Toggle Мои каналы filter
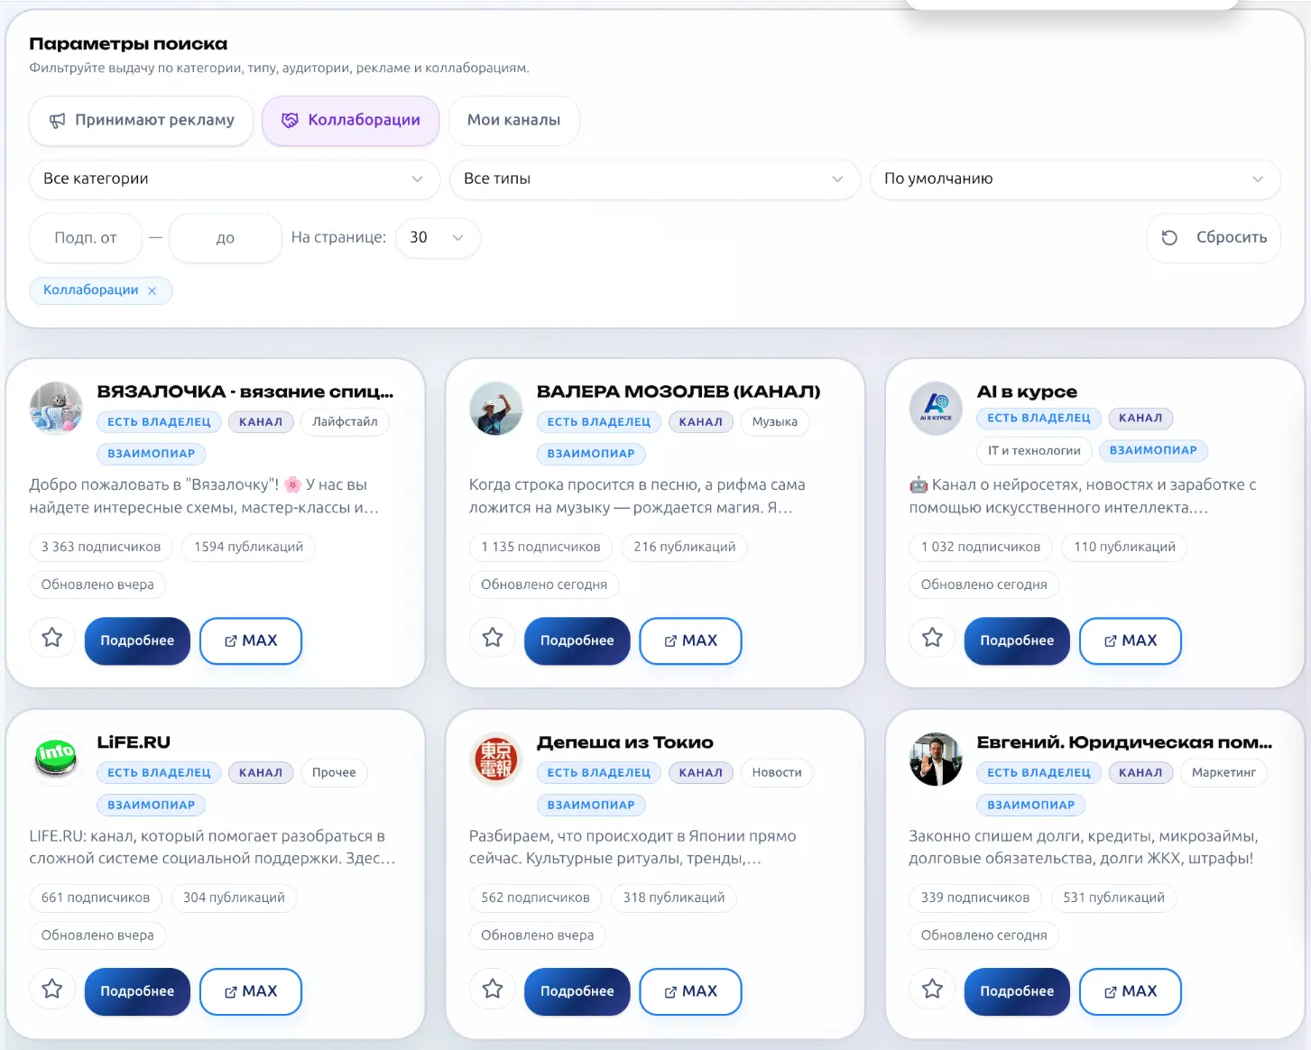Viewport: 1311px width, 1050px height. pos(513,120)
